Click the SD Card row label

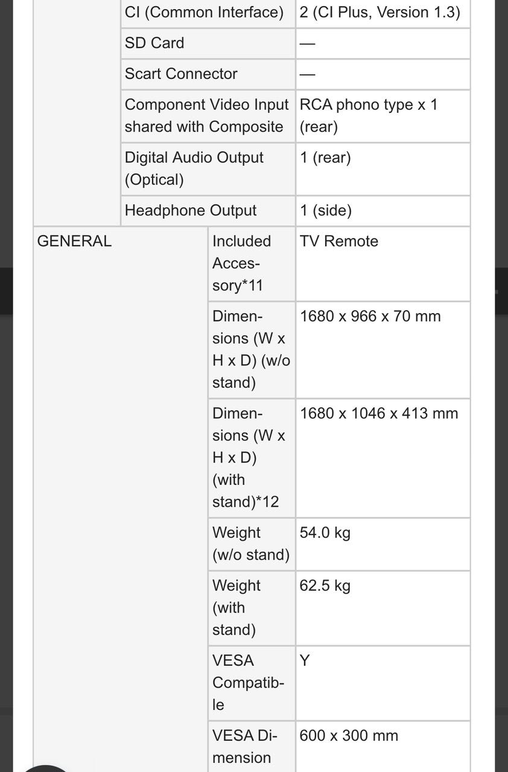click(154, 43)
